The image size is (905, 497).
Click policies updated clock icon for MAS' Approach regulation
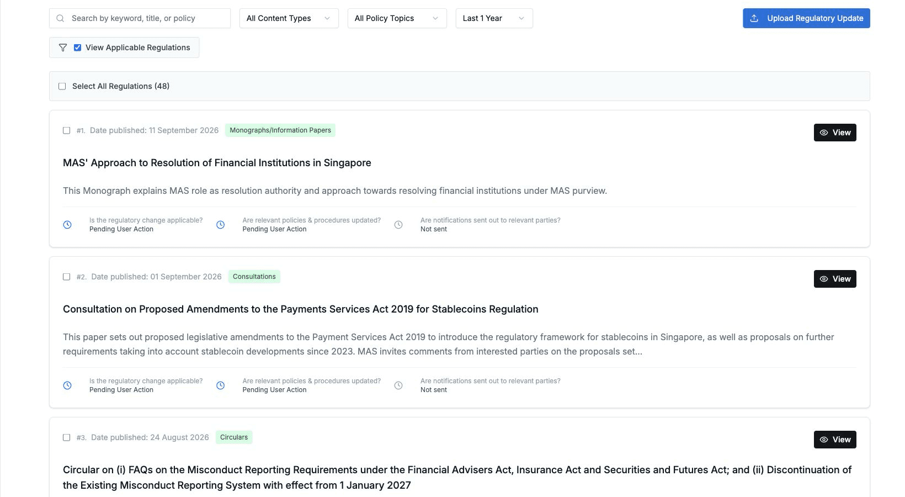pos(220,225)
